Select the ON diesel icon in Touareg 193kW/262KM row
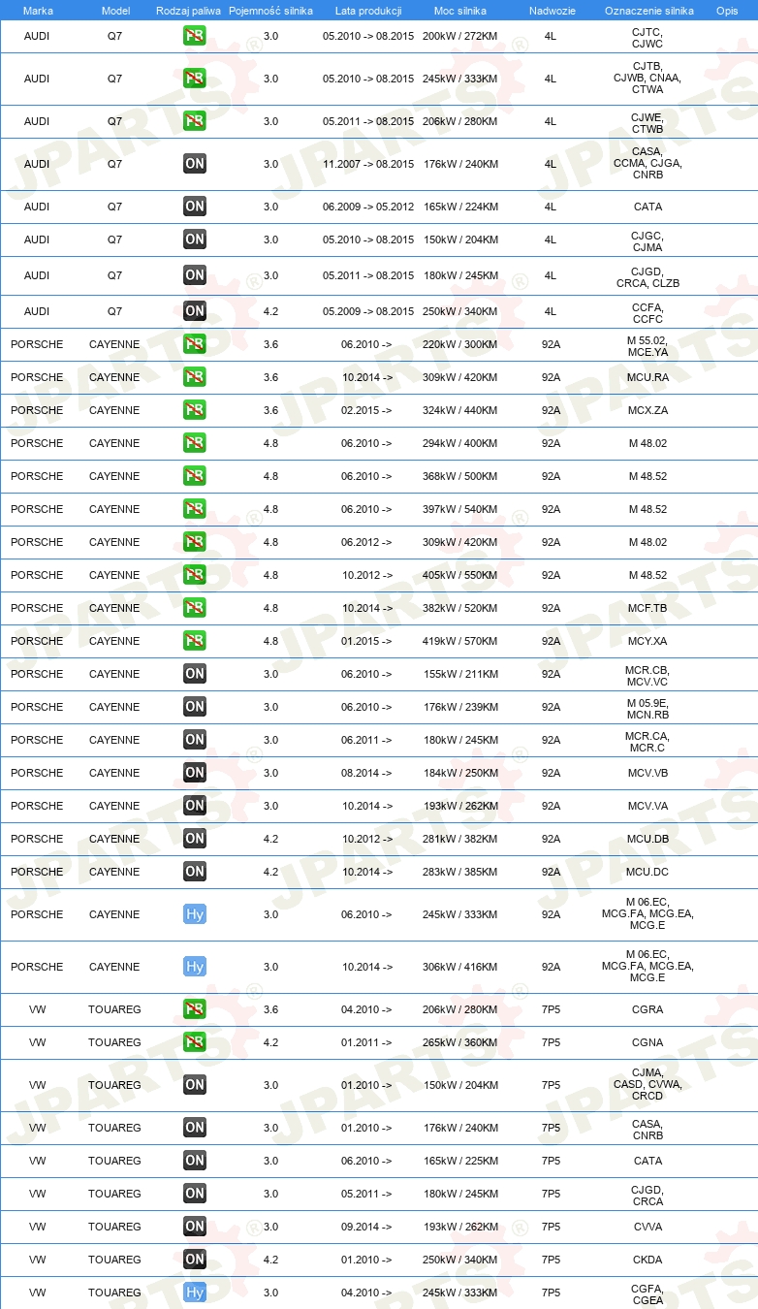 tap(195, 1227)
